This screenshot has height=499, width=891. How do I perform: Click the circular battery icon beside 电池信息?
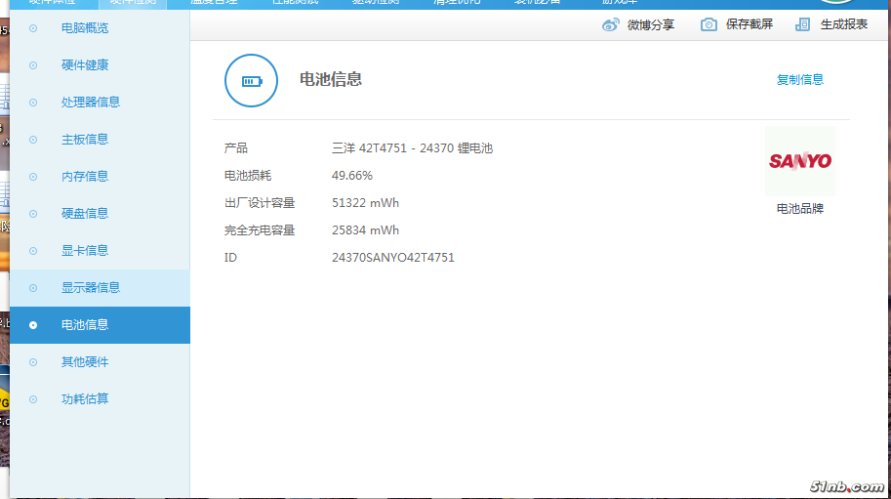click(252, 80)
